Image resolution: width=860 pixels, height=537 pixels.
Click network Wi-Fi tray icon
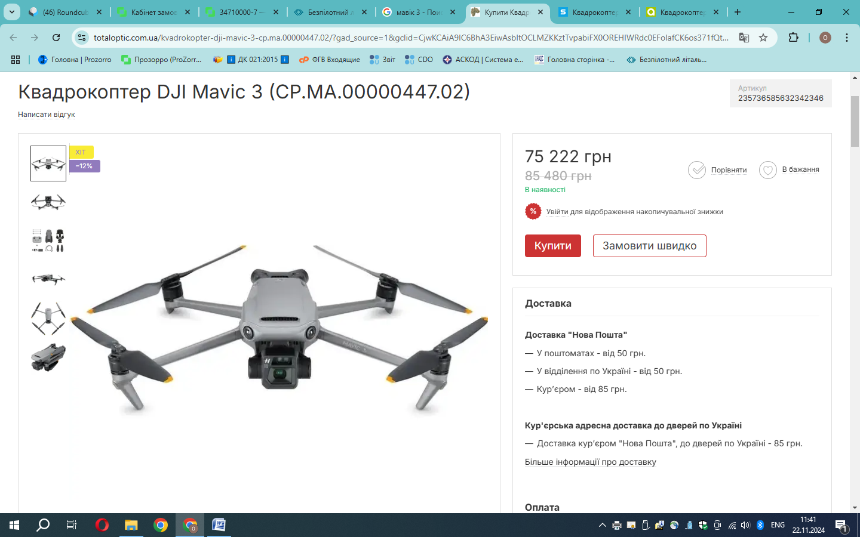click(732, 525)
